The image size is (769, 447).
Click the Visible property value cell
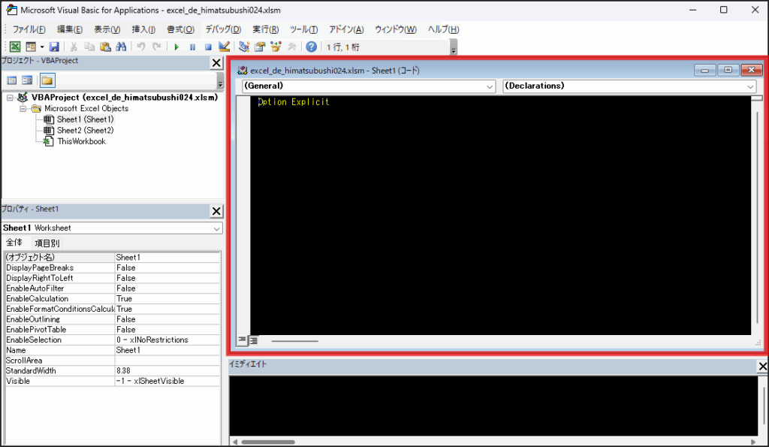click(167, 381)
